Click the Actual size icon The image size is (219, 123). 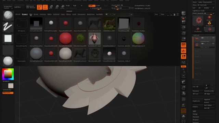tap(183, 33)
